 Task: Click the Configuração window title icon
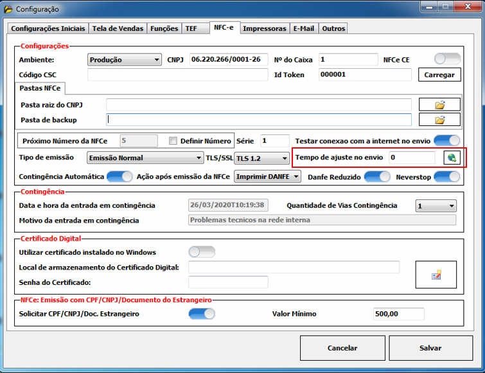(8, 9)
